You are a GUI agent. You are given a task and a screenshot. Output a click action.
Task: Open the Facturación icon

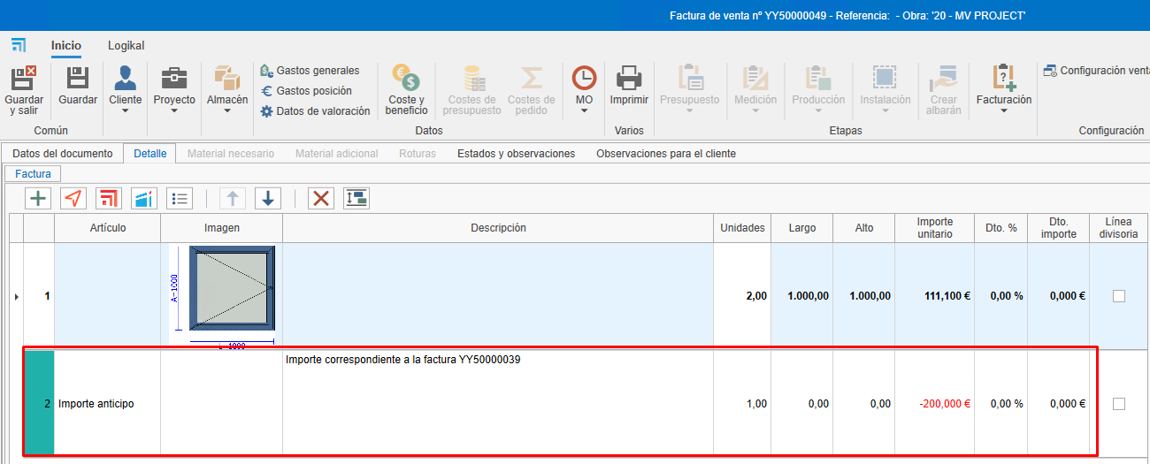[1004, 78]
